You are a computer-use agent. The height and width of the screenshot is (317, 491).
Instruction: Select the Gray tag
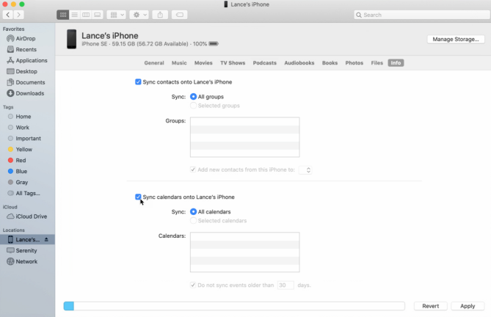click(x=18, y=182)
